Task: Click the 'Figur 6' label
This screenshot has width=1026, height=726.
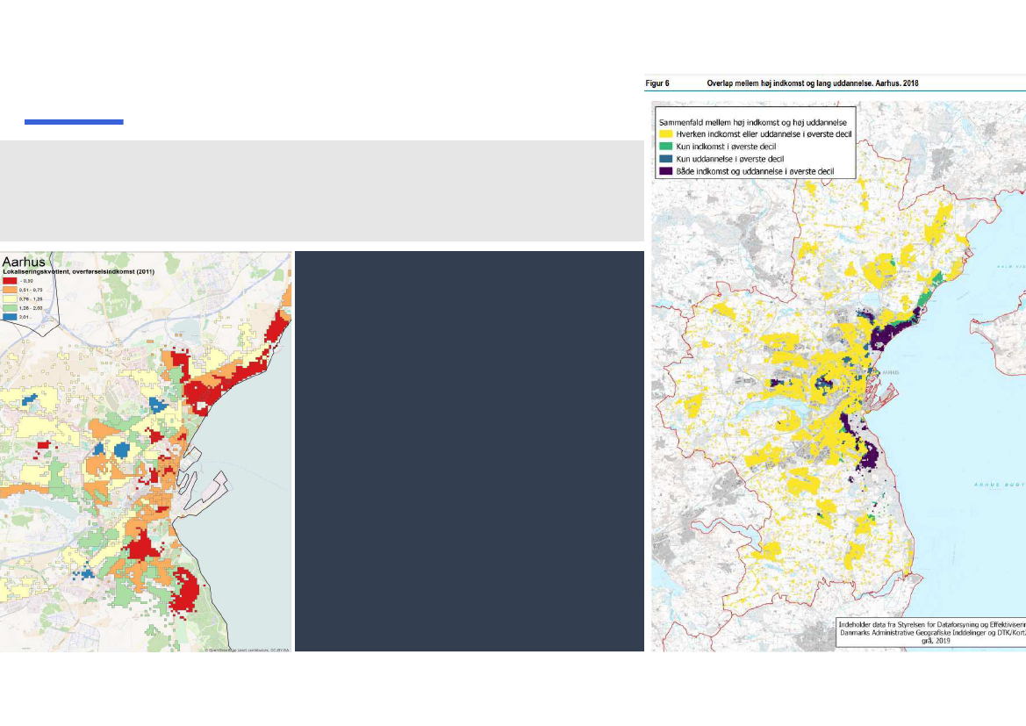Action: 657,83
